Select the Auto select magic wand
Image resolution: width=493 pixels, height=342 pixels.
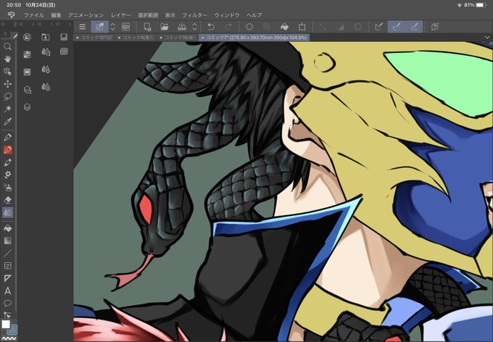tap(7, 109)
